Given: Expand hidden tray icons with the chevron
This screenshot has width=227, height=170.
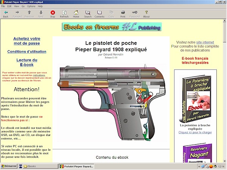Looking at the screenshot, I should point(199,167).
